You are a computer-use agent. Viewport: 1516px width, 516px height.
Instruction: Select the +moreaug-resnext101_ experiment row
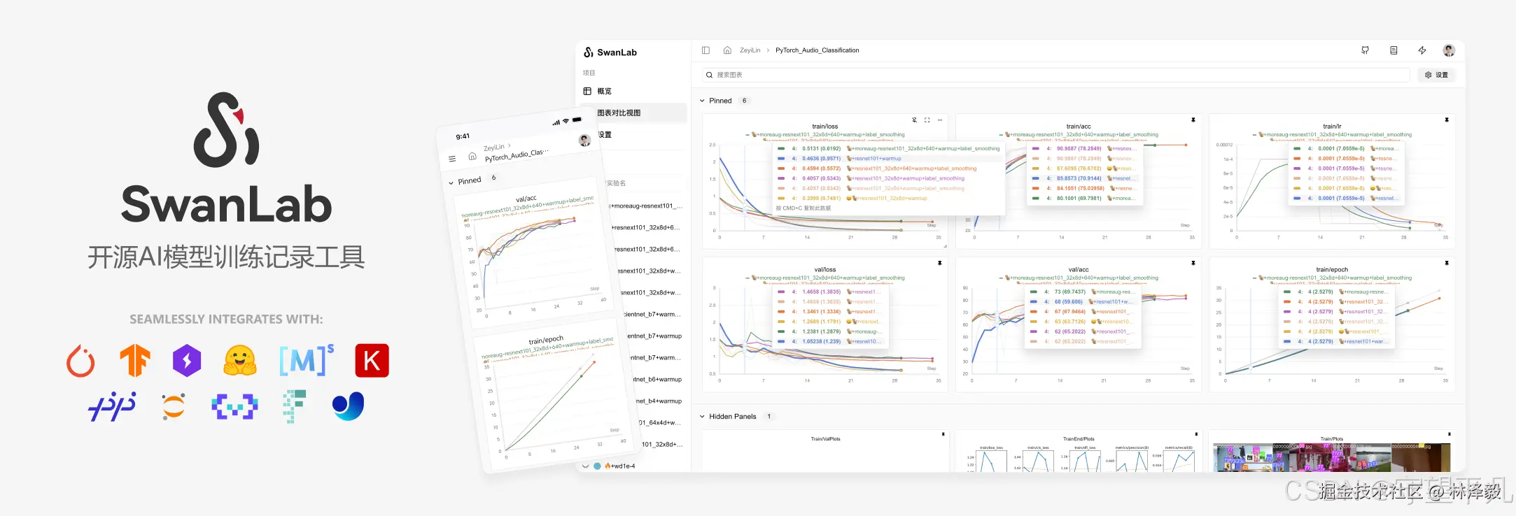pos(644,206)
